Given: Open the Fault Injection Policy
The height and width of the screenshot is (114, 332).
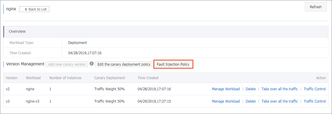Looking at the screenshot, I should [x=173, y=64].
